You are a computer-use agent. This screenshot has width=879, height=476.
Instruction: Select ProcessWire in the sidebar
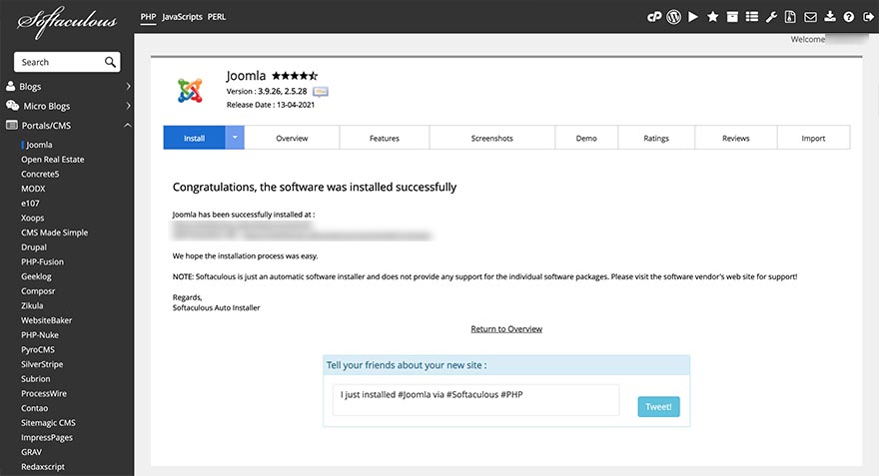click(44, 393)
